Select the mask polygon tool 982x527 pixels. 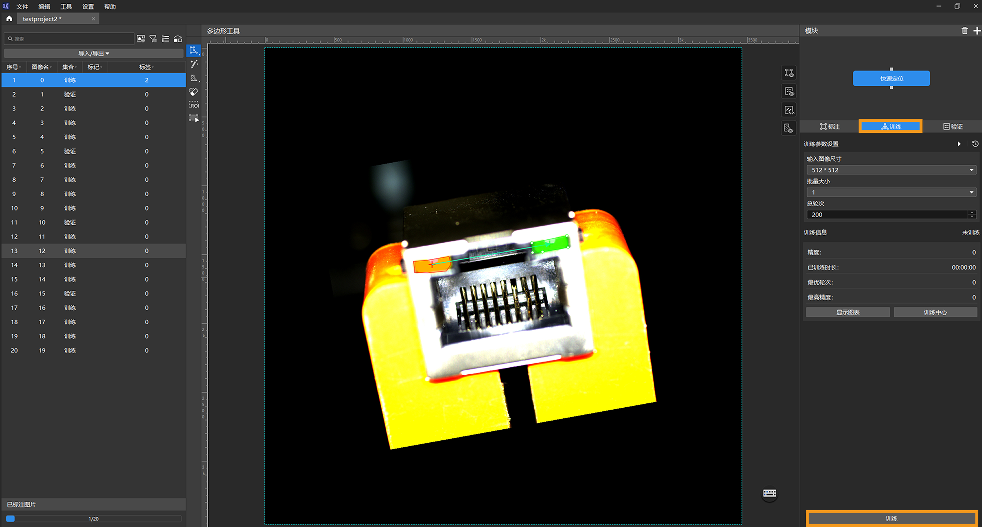[x=194, y=78]
